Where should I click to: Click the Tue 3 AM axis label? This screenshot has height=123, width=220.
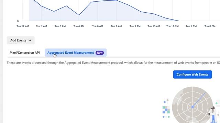(x=60, y=26)
